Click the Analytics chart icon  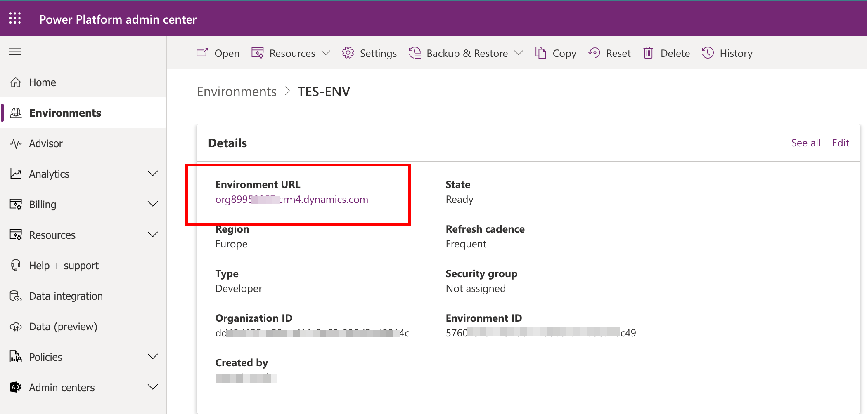pyautogui.click(x=16, y=174)
